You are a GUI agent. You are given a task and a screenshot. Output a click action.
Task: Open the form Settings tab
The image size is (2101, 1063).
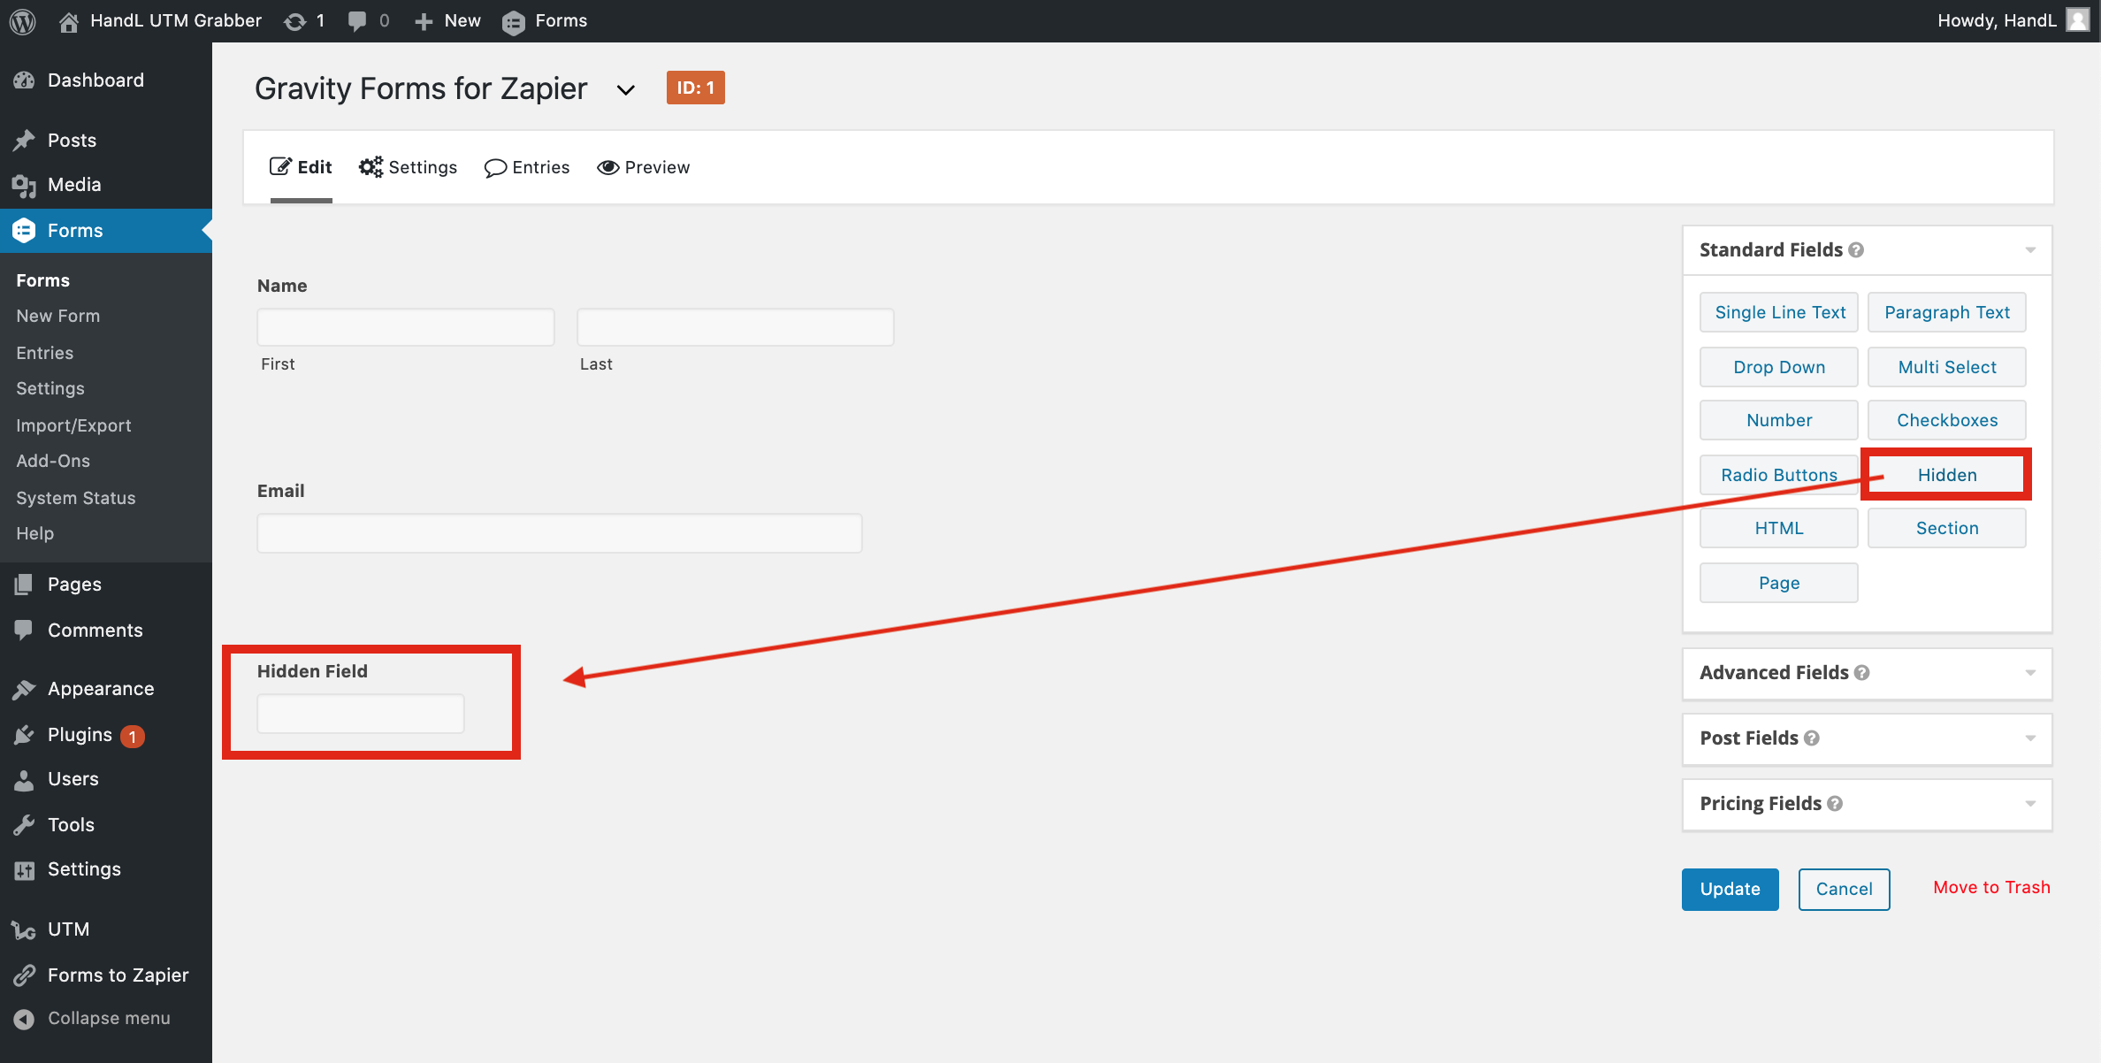point(409,167)
